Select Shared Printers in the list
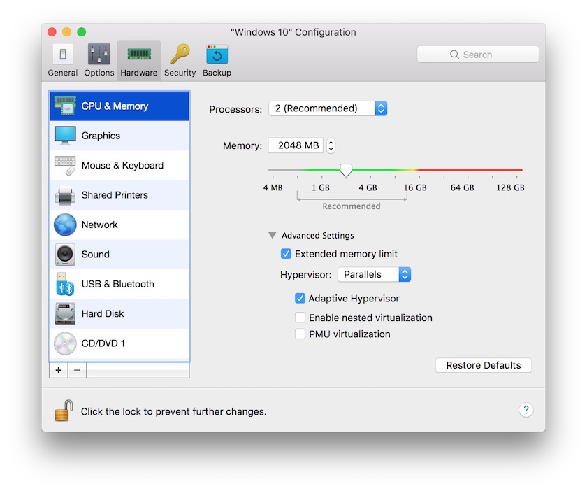Screen dimensions: 587x491 pos(119,195)
